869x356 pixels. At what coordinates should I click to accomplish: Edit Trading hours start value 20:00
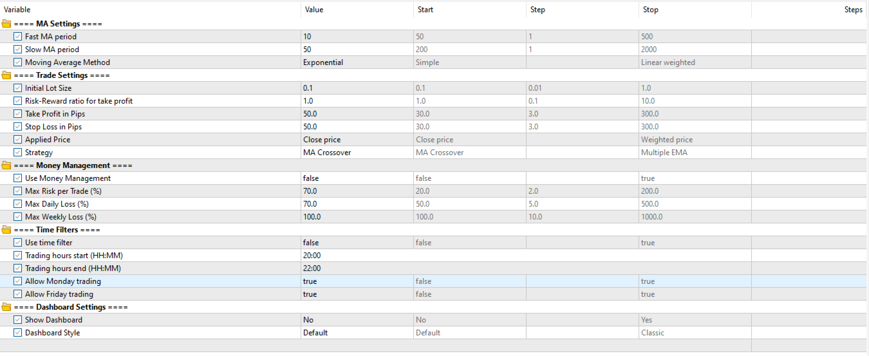tap(356, 256)
